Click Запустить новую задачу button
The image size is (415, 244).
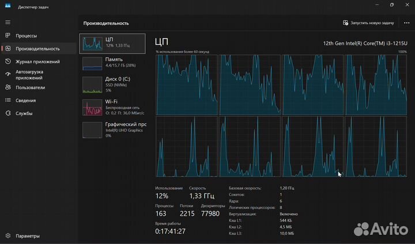(x=368, y=23)
